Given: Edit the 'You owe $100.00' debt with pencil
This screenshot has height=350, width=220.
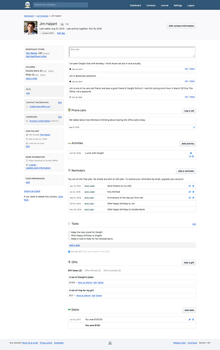Looking at the screenshot, I should point(190,320).
